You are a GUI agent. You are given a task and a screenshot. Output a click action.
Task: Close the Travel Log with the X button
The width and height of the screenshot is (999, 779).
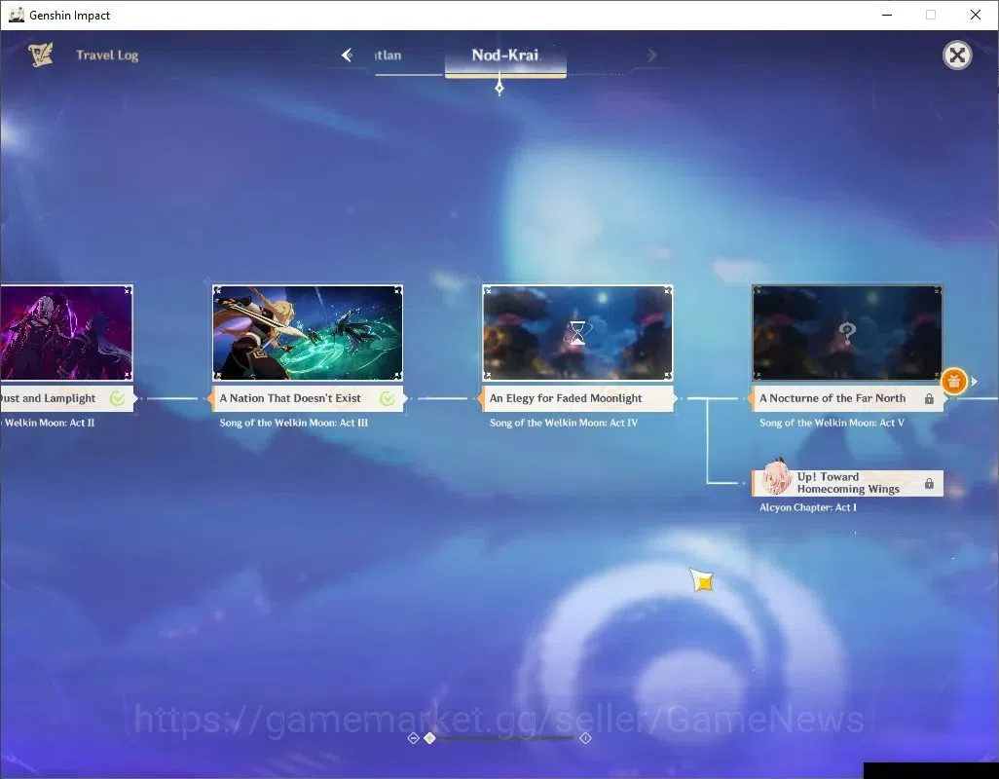957,56
